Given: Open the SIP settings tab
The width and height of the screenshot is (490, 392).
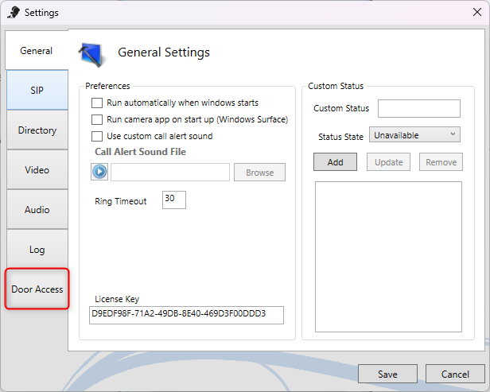Looking at the screenshot, I should pos(37,91).
